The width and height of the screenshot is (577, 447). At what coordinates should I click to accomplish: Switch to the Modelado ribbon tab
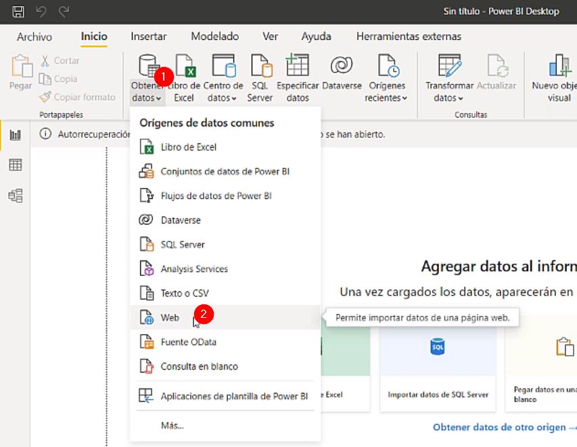214,37
